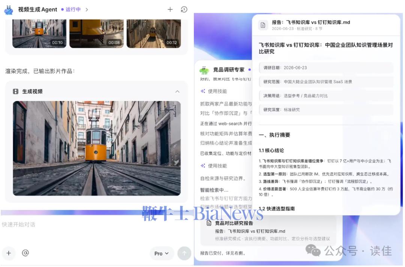Screen dimensions: 405x267
Task: Click the @ mention icon
Action: [x=25, y=253]
